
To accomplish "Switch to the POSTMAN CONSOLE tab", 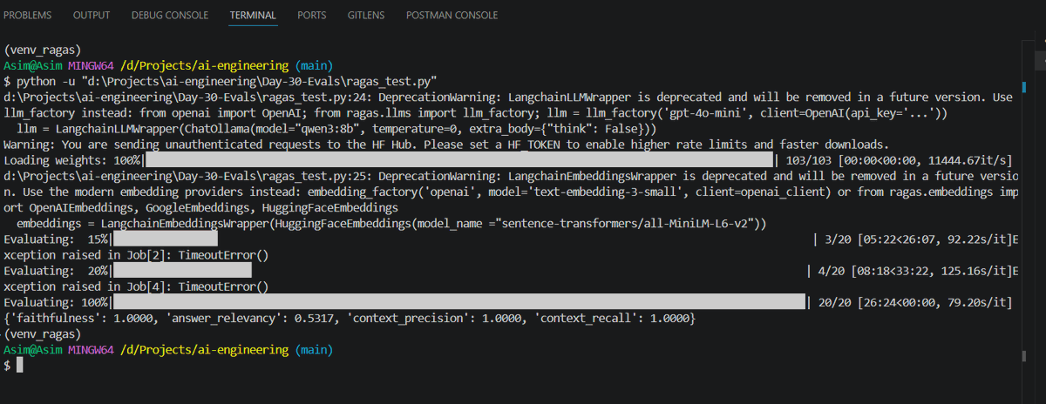I will point(452,16).
